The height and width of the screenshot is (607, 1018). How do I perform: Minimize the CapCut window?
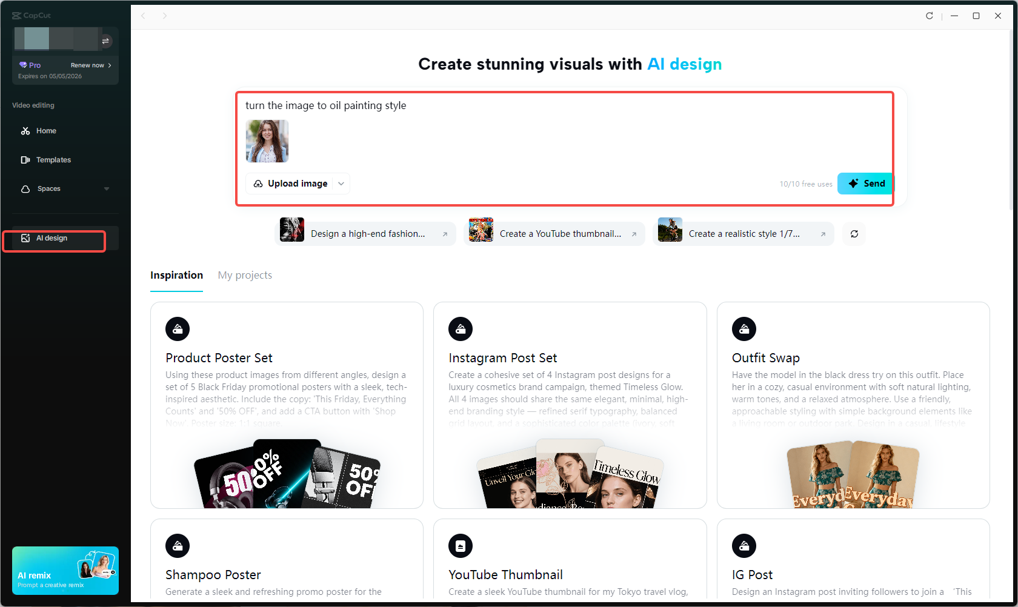954,16
